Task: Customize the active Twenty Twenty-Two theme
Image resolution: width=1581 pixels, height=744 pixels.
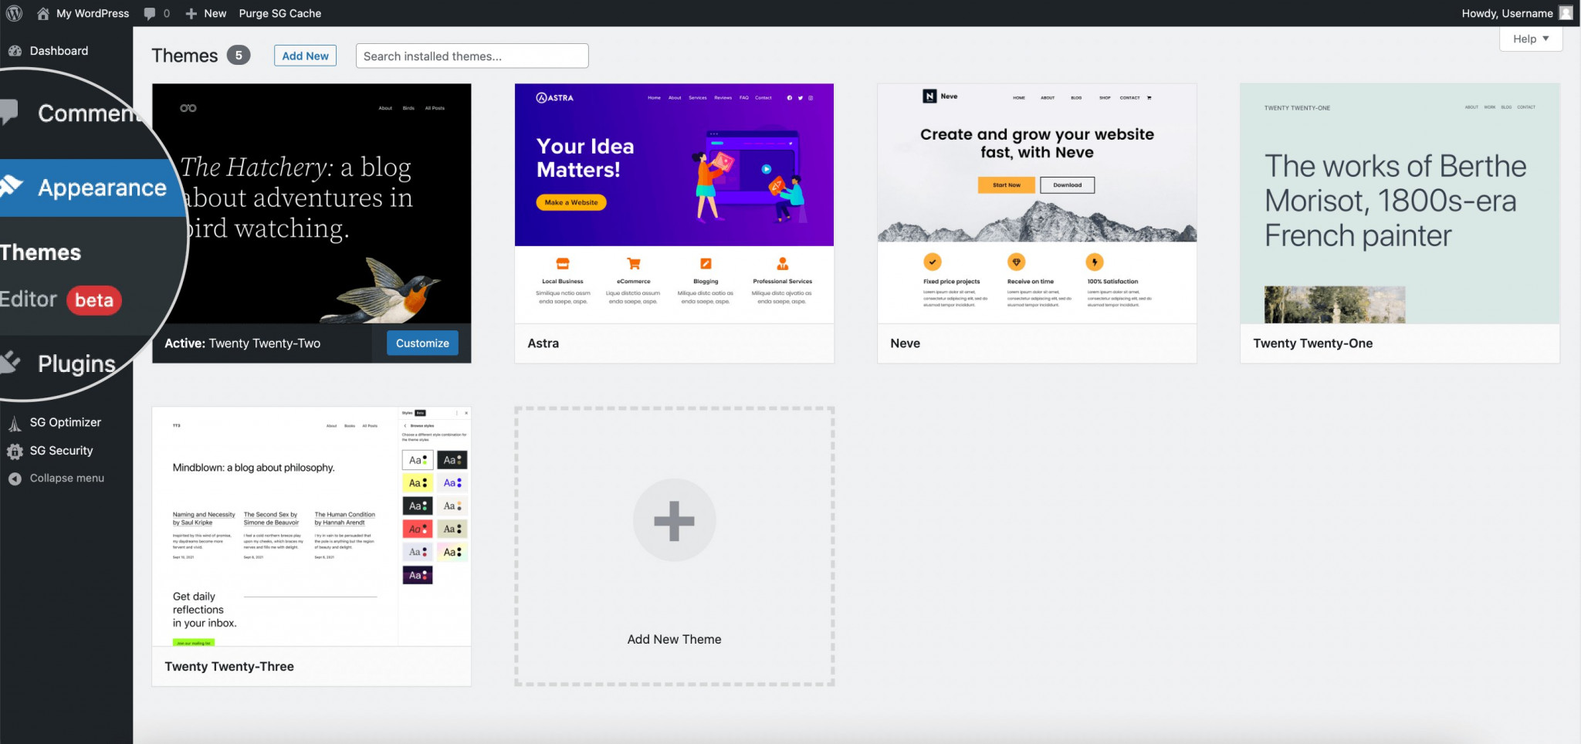Action: click(x=422, y=343)
